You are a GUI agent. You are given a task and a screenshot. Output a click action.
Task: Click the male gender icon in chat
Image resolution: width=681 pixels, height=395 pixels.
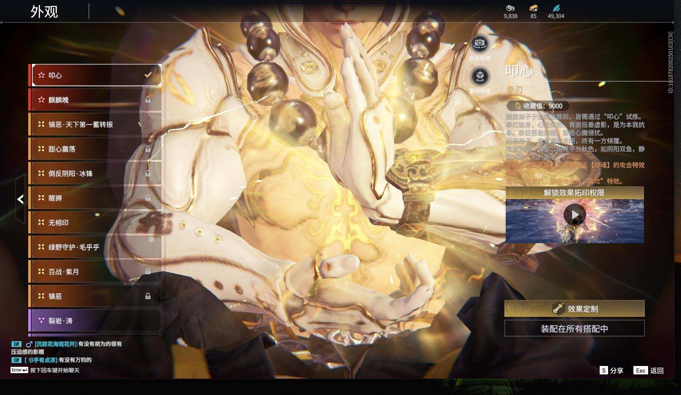coord(29,344)
